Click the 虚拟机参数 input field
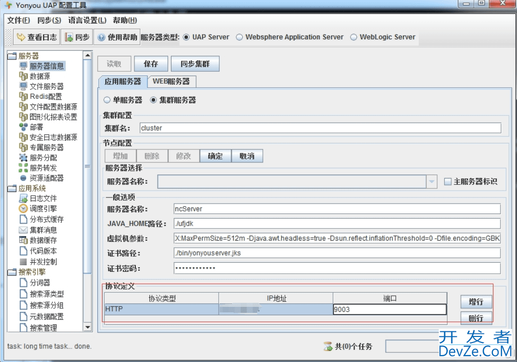Image resolution: width=517 pixels, height=362 pixels. coord(337,238)
